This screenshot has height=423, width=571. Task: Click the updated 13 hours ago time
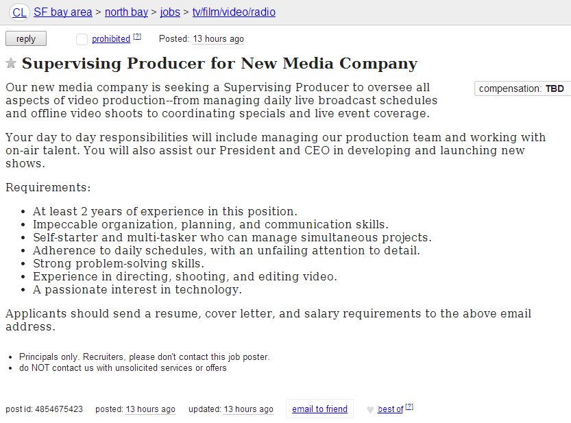pyautogui.click(x=248, y=409)
